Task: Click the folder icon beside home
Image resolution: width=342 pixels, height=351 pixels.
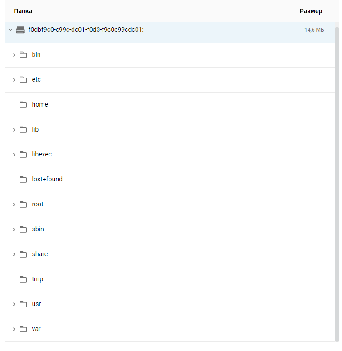Action: click(23, 105)
